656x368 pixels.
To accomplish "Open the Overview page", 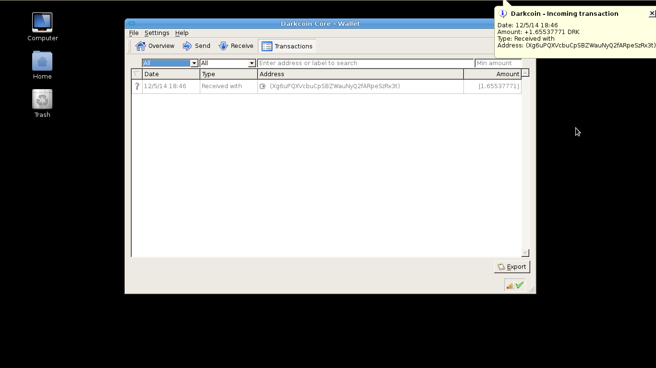I will (155, 46).
